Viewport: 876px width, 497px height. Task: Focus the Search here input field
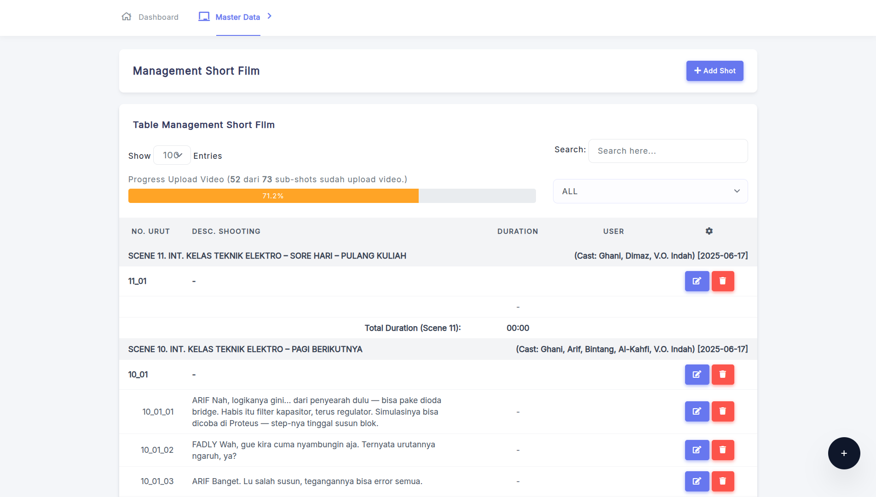668,151
